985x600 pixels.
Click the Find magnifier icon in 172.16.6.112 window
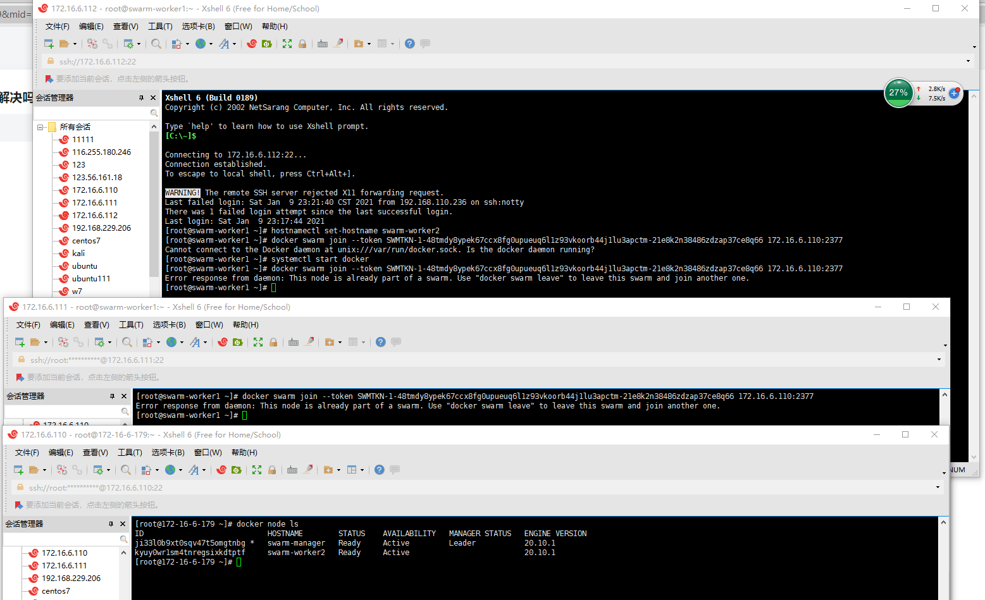point(156,44)
